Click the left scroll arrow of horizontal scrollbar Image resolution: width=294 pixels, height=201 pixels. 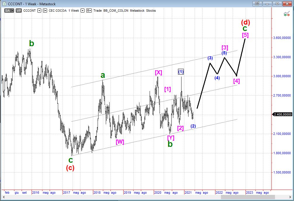click(3, 197)
